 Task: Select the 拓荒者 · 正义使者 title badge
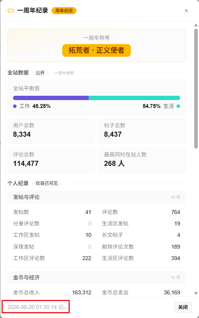tap(97, 50)
